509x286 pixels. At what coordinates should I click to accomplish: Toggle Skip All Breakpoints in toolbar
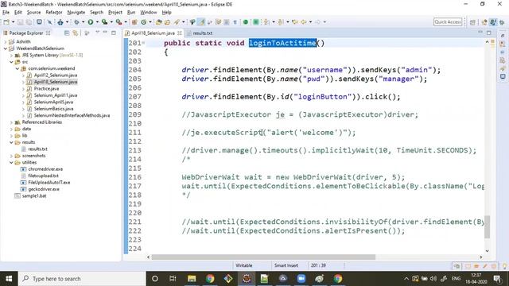[49, 22]
